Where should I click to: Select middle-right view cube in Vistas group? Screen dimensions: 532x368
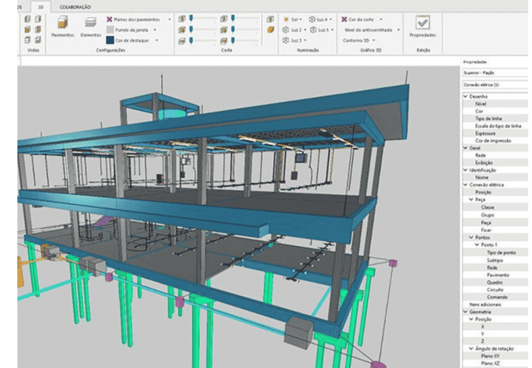tap(38, 29)
